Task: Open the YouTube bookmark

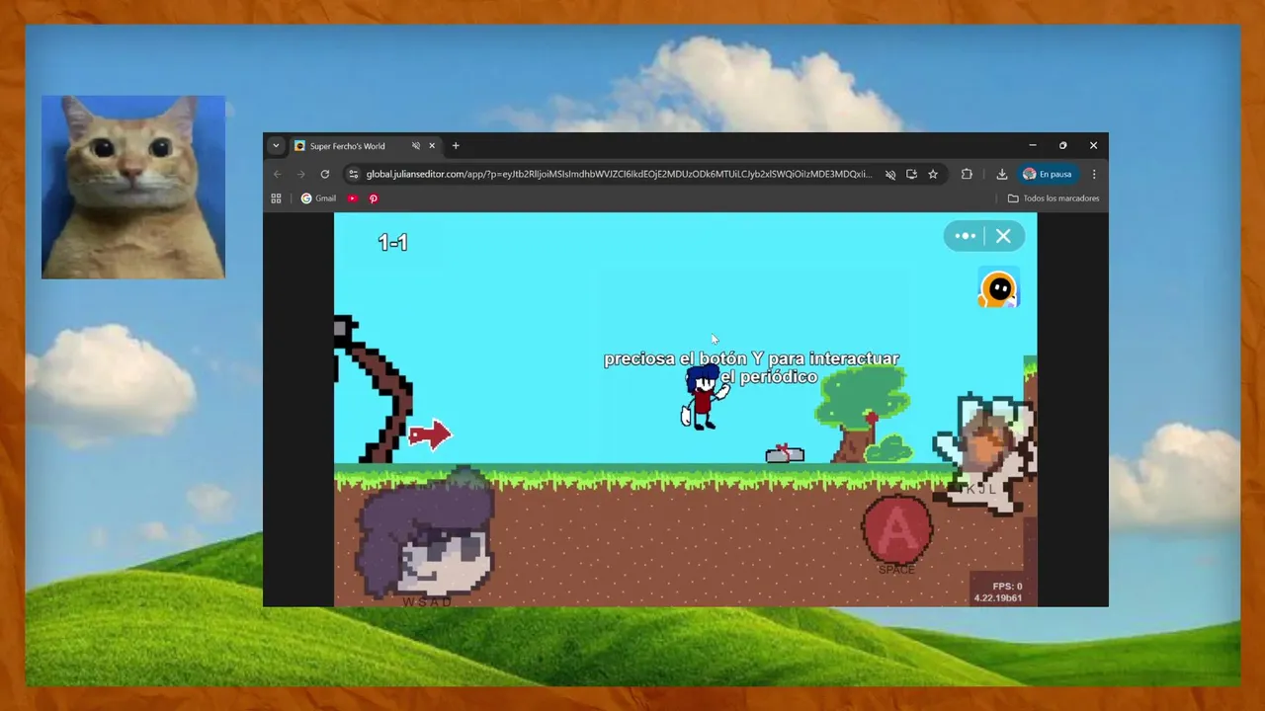Action: (x=353, y=198)
